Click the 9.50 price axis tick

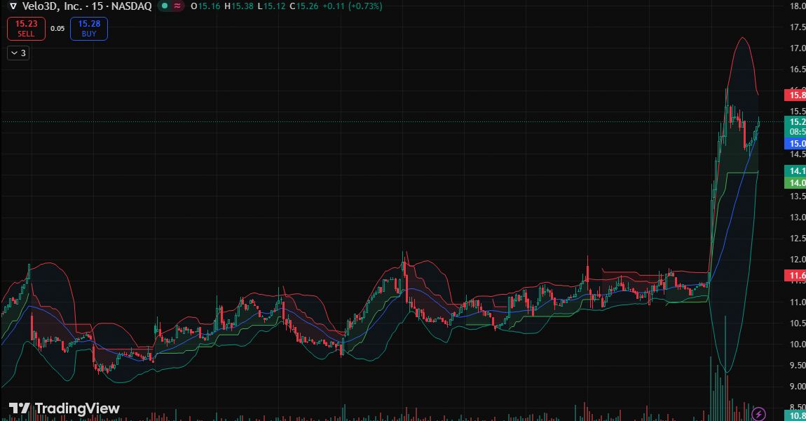pos(798,366)
